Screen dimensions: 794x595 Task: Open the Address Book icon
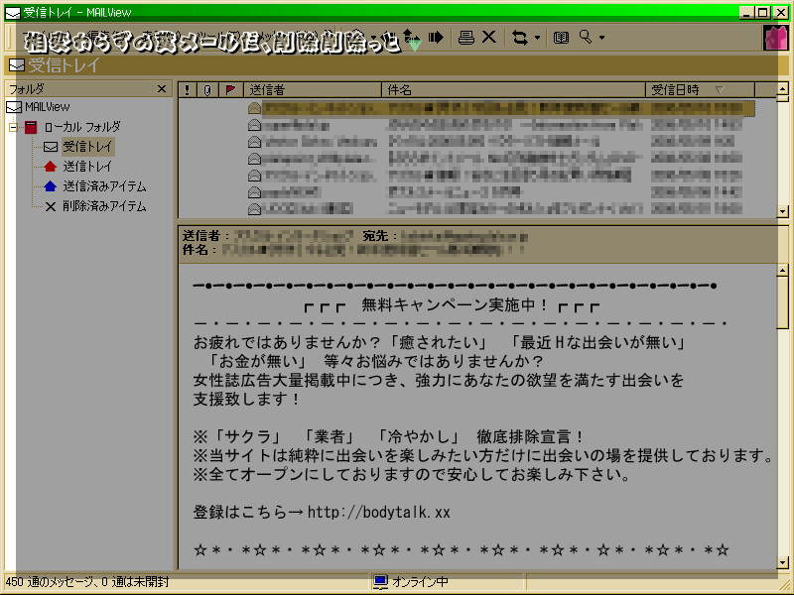[562, 38]
